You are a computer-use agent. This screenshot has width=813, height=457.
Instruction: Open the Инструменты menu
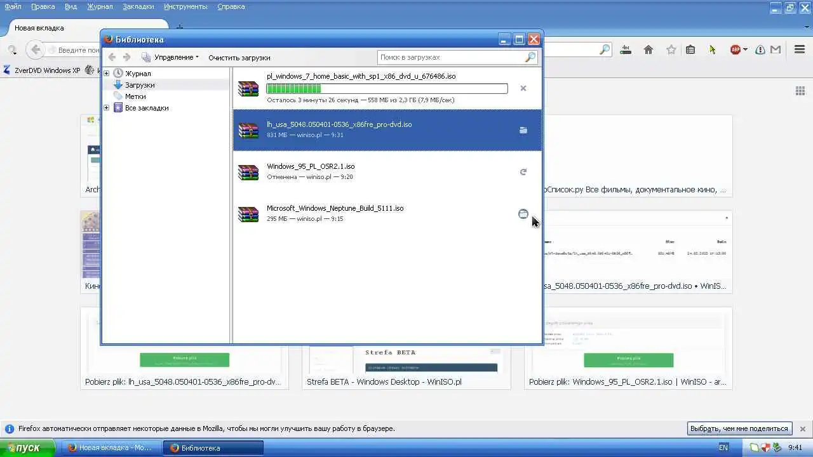pyautogui.click(x=185, y=6)
